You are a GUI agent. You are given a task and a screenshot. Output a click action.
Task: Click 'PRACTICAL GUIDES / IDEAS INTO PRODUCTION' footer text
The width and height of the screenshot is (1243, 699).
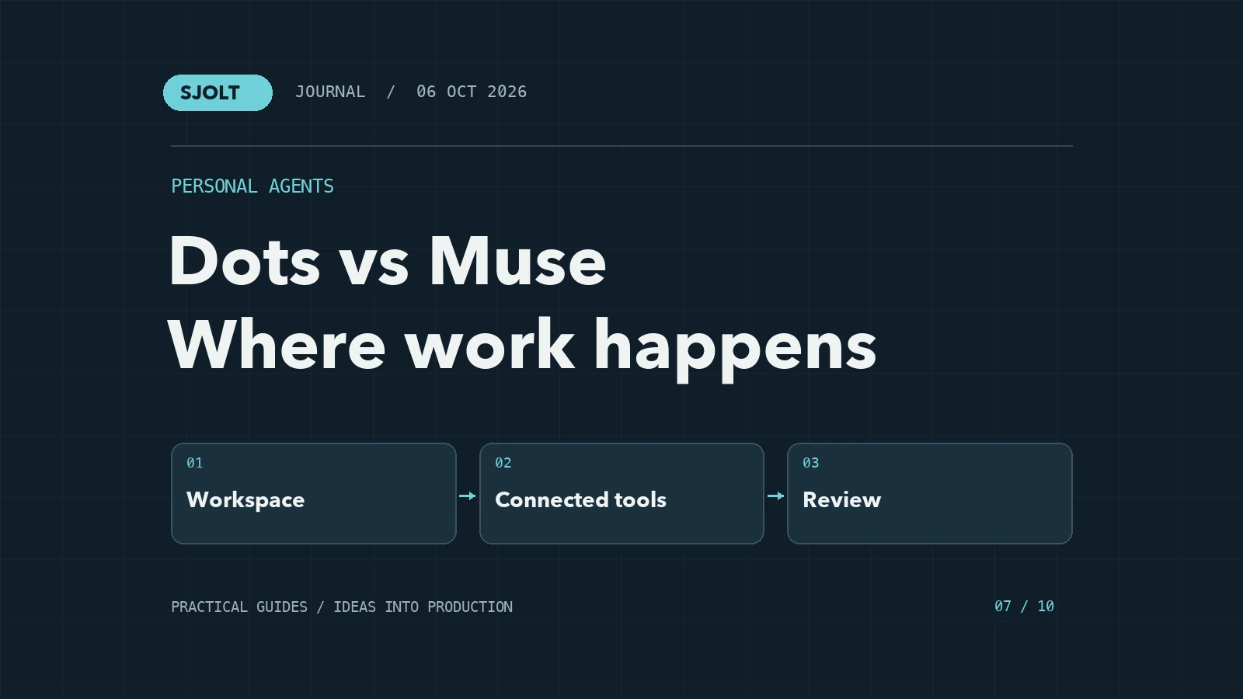click(x=342, y=607)
